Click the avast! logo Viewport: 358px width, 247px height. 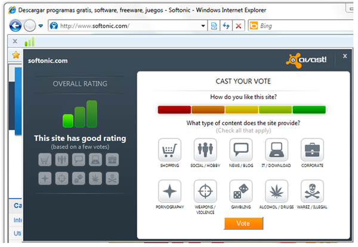coord(306,60)
